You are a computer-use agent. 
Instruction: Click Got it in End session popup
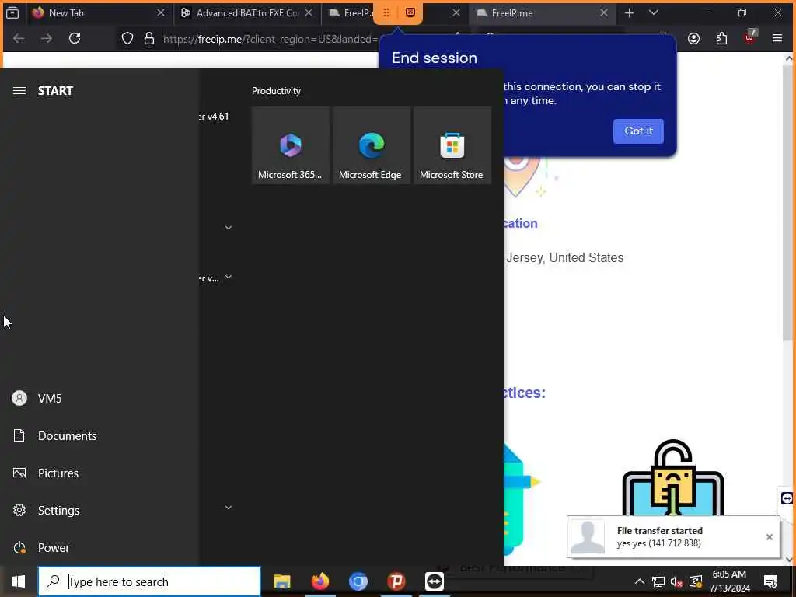point(638,131)
